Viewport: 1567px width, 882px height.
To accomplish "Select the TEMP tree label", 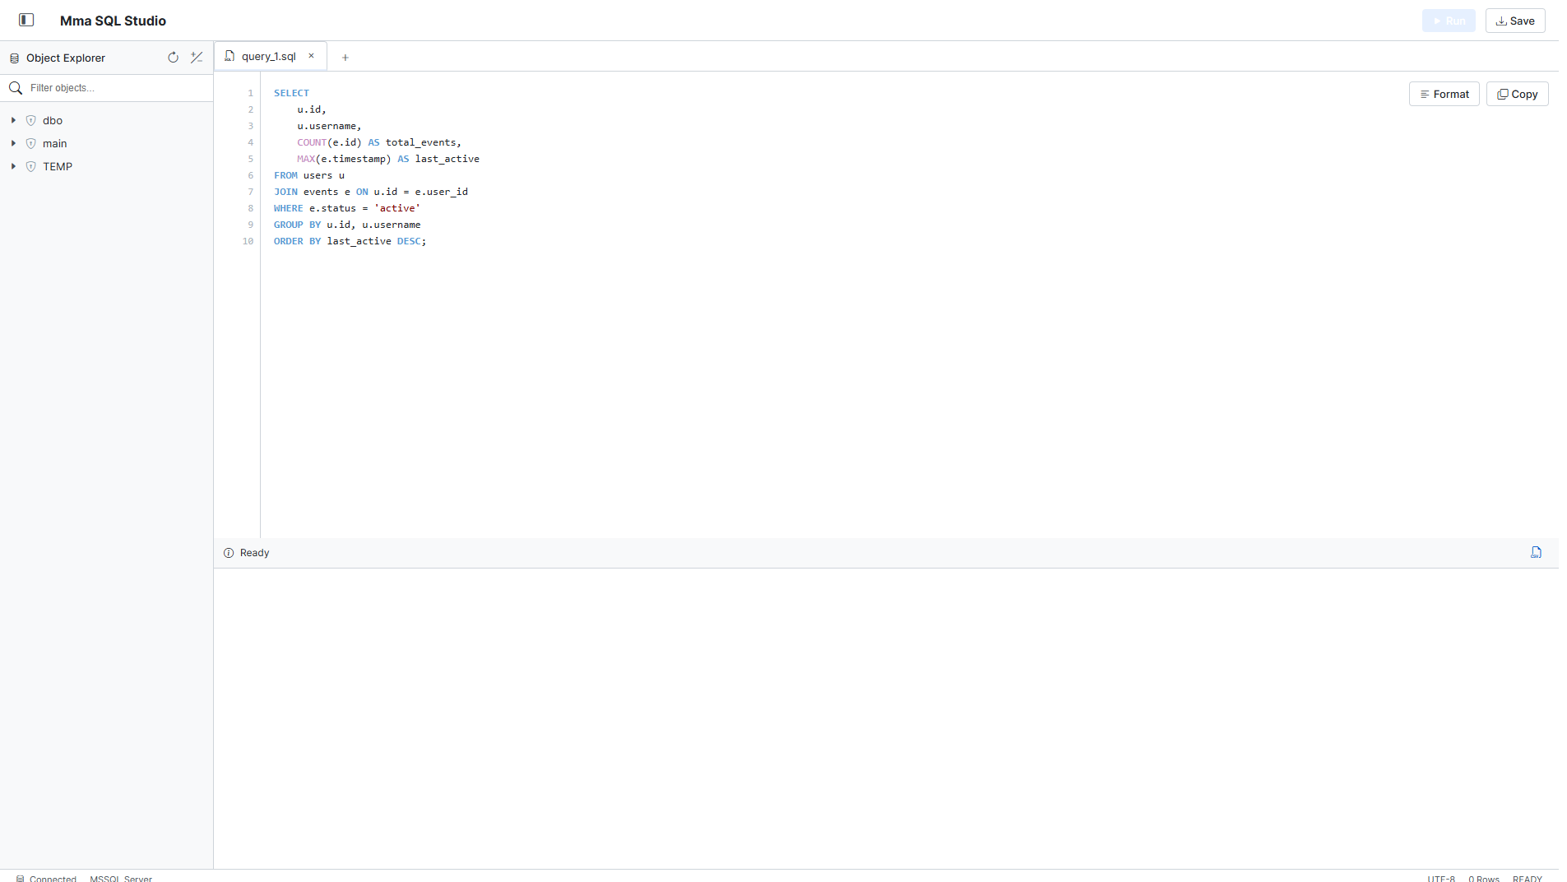I will click(x=58, y=166).
